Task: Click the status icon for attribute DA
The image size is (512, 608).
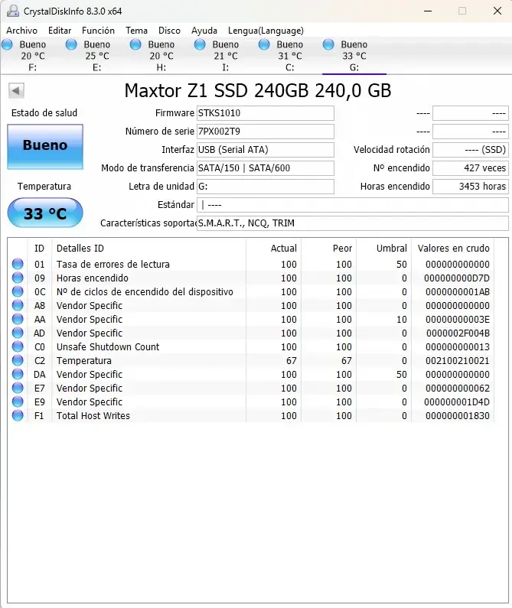Action: click(18, 374)
